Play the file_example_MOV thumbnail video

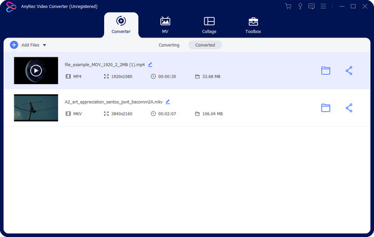pos(36,70)
